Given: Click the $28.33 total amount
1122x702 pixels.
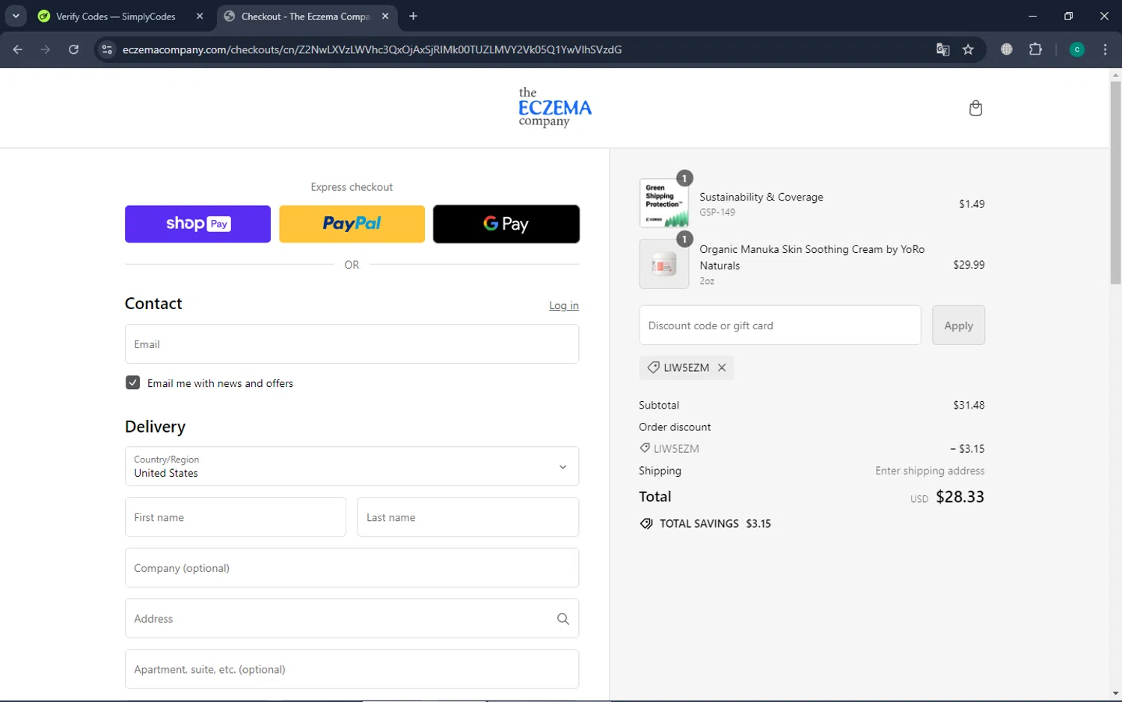Looking at the screenshot, I should click(960, 497).
